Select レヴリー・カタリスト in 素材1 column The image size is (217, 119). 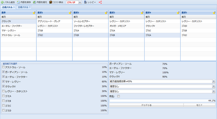click(x=54, y=26)
